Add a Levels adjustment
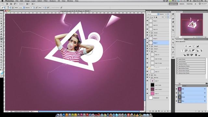Viewport: 208px width, 117px height. click(x=190, y=46)
